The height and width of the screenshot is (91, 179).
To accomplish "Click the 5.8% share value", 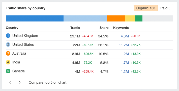I will (x=104, y=63).
